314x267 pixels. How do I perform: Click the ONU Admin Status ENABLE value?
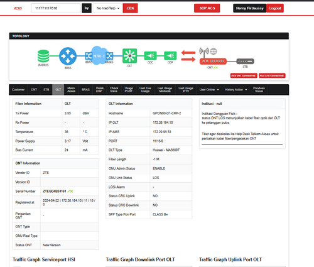159,168
